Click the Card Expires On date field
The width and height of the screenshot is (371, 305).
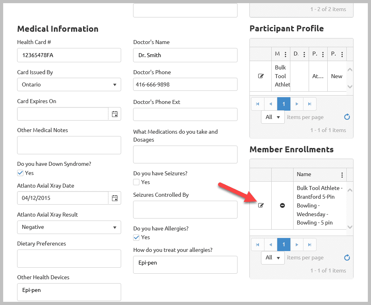tap(63, 114)
